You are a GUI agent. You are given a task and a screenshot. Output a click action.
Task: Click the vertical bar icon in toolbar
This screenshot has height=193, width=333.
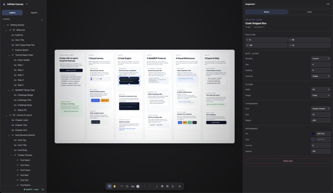pyautogui.click(x=157, y=186)
